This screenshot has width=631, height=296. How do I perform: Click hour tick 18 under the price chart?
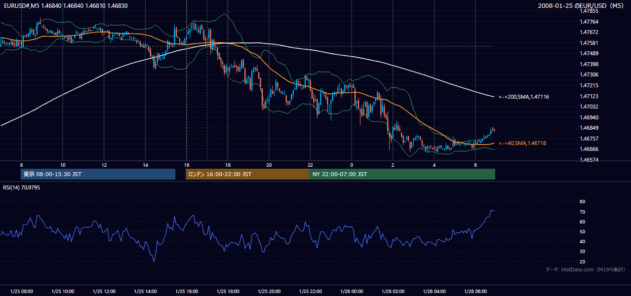pyautogui.click(x=228, y=165)
